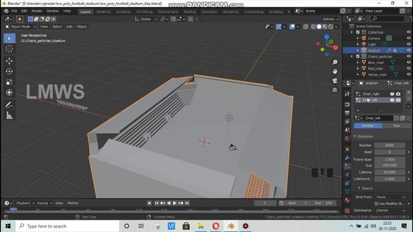
Task: Hide the Blue_chair object
Action: pos(408,63)
